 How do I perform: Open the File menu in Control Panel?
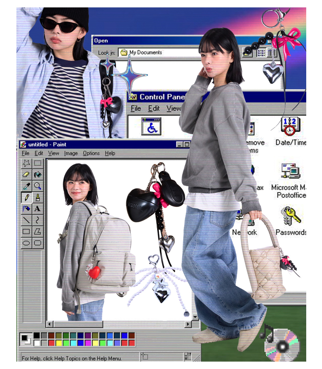pos(136,108)
